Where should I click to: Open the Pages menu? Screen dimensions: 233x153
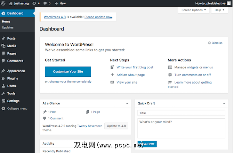[x=12, y=53]
